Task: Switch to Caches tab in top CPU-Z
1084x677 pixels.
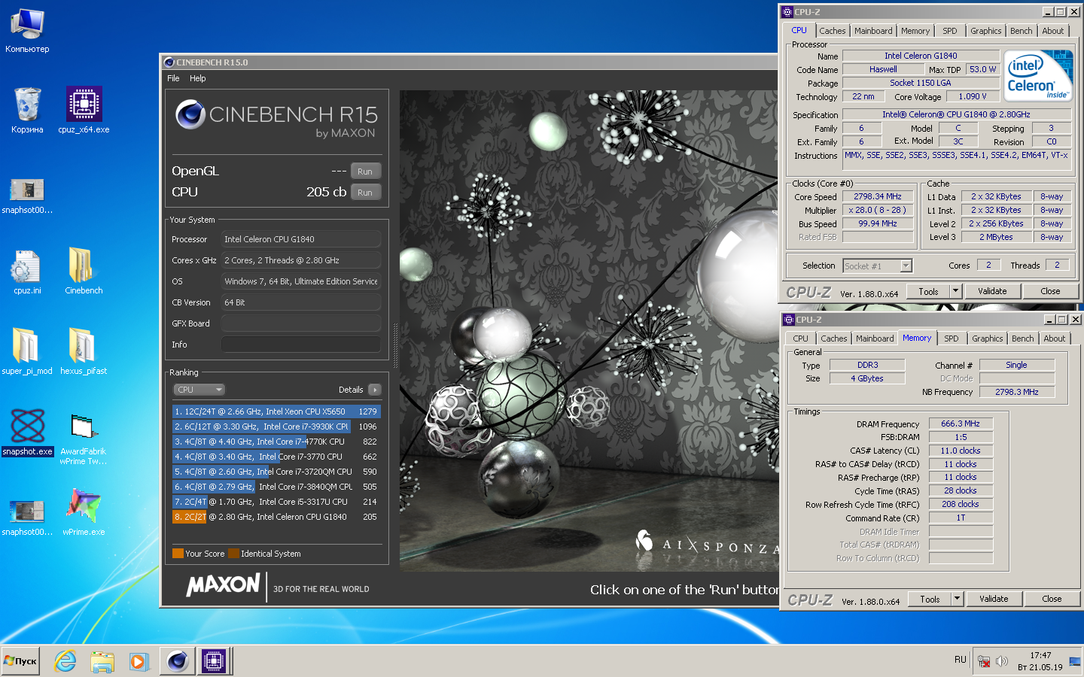Action: click(833, 31)
